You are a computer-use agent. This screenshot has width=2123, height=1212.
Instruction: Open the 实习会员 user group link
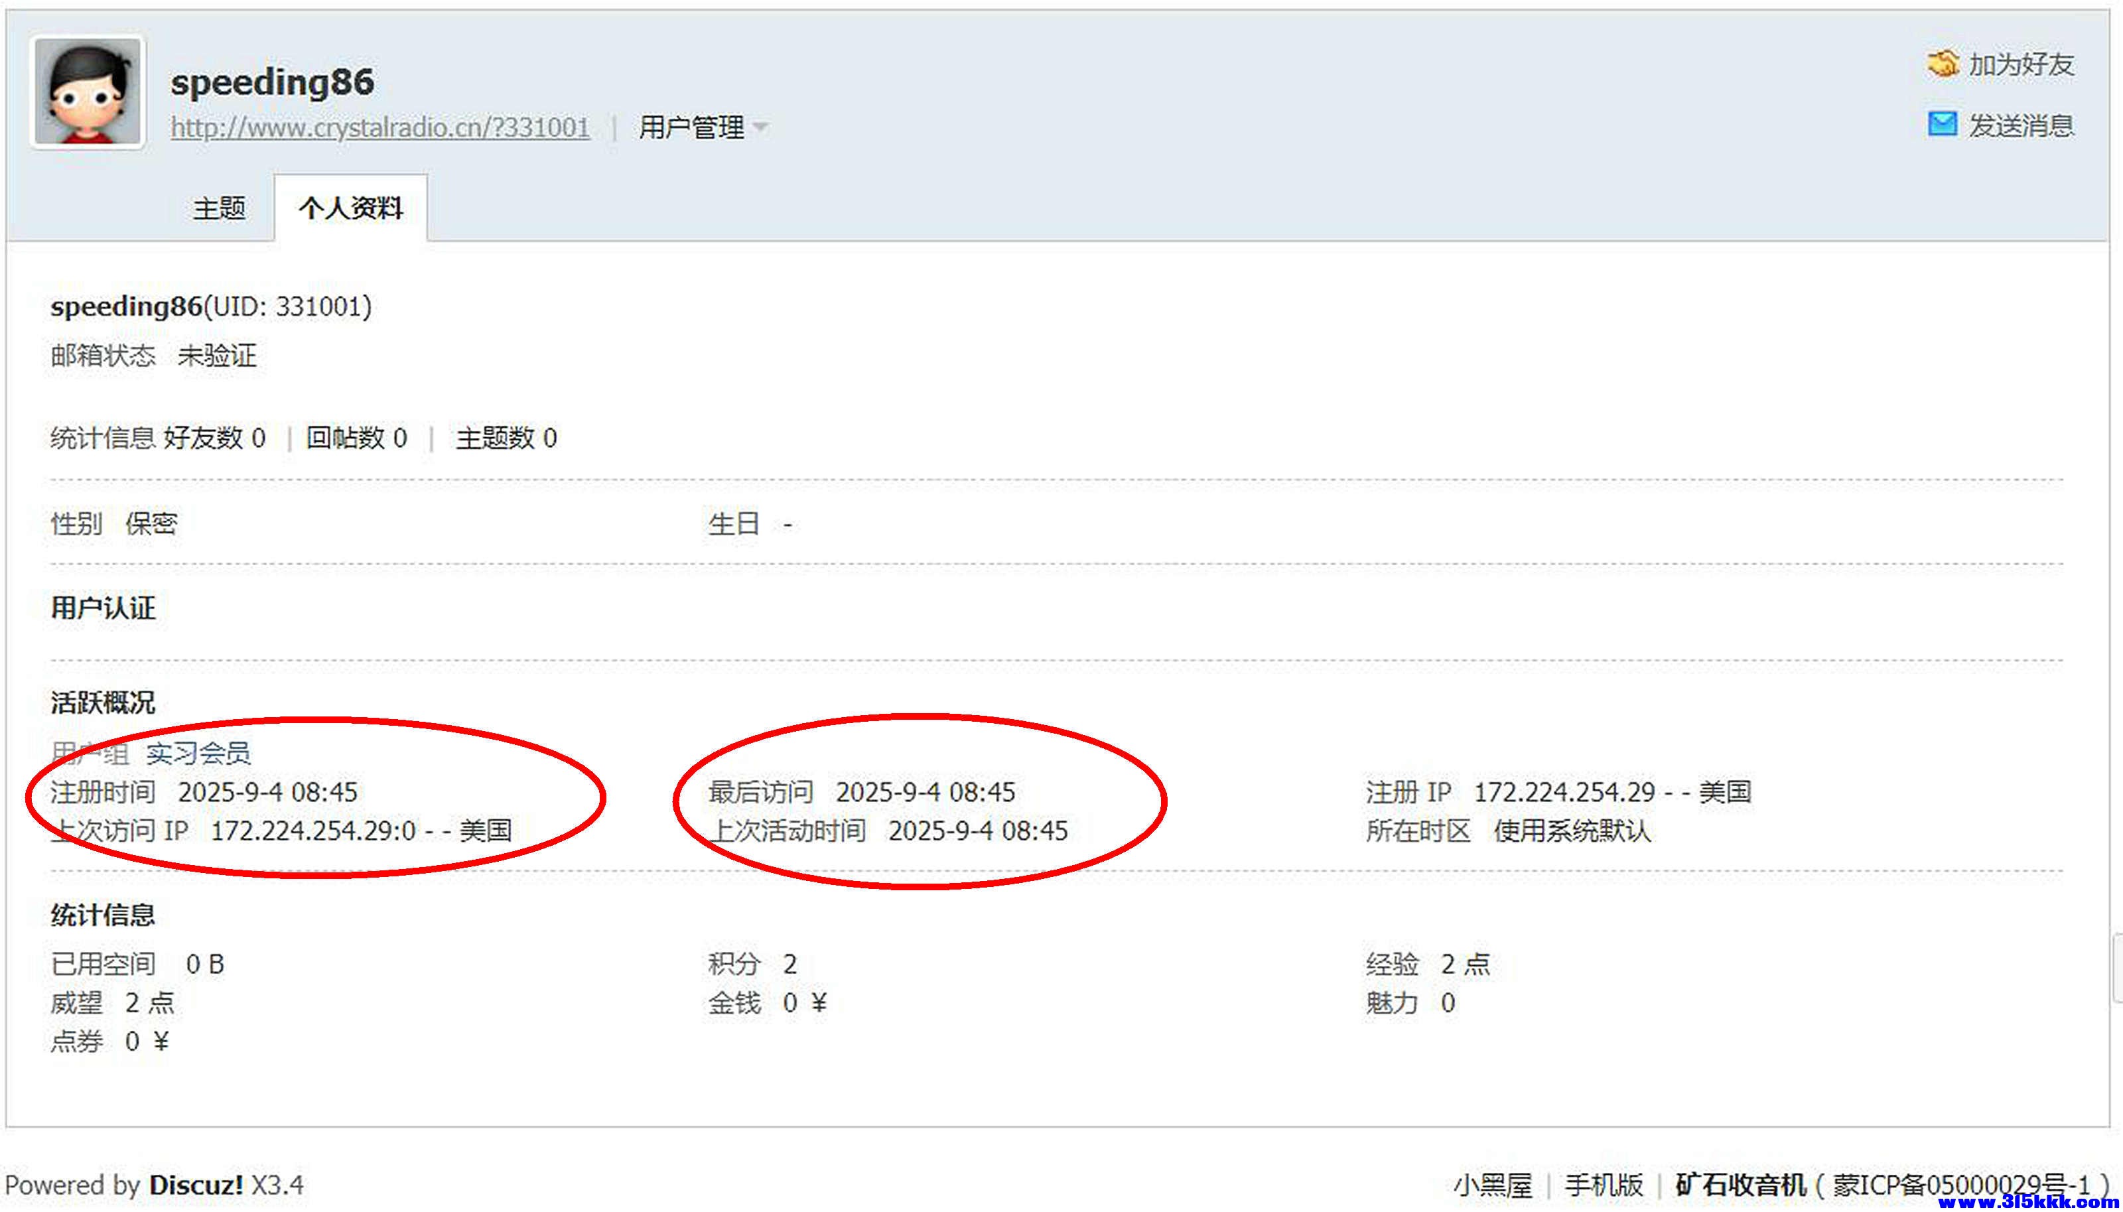pos(198,754)
